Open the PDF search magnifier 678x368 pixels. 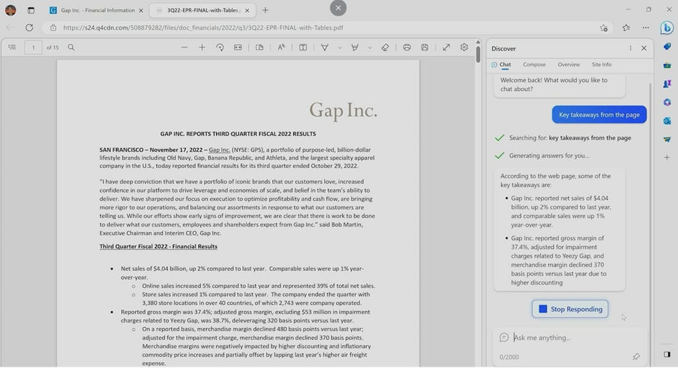[71, 47]
